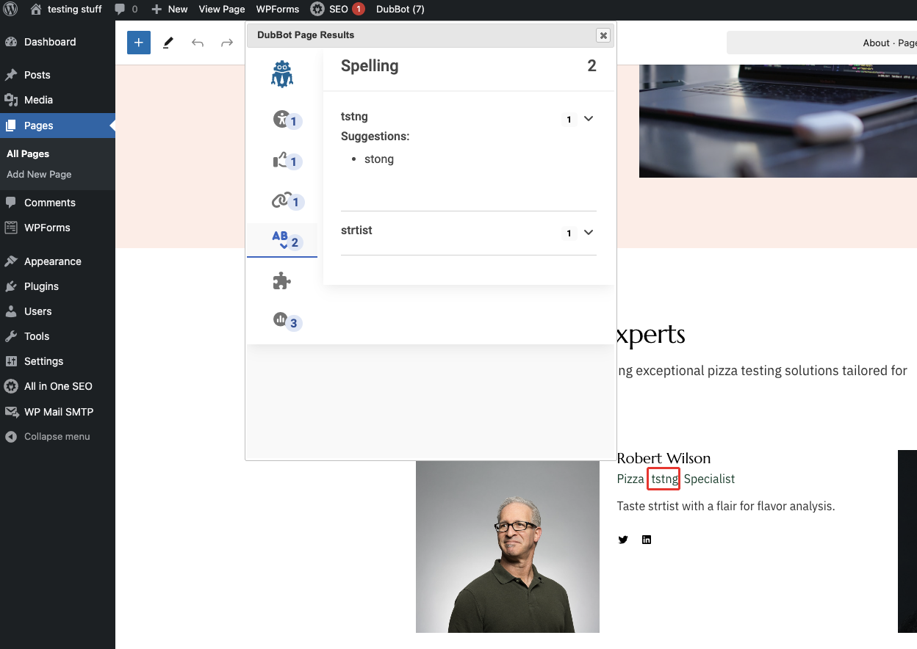Click the pencil edit tool icon
917x649 pixels.
pos(168,43)
